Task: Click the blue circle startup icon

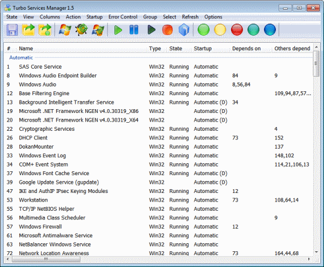Action: point(270,30)
